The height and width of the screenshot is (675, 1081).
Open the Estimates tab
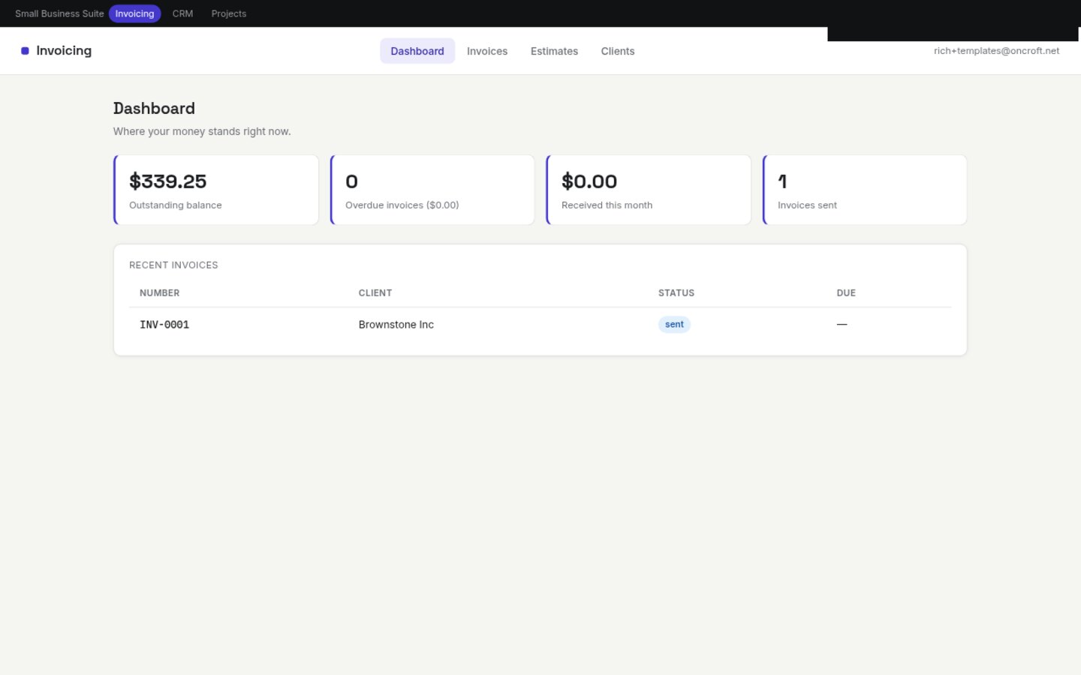click(x=554, y=51)
